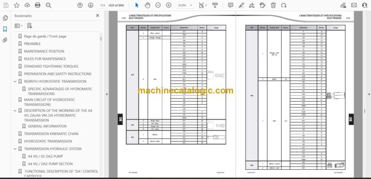Toggle the Bookmarks panel icon
This screenshot has width=371, height=179.
click(x=5, y=29)
